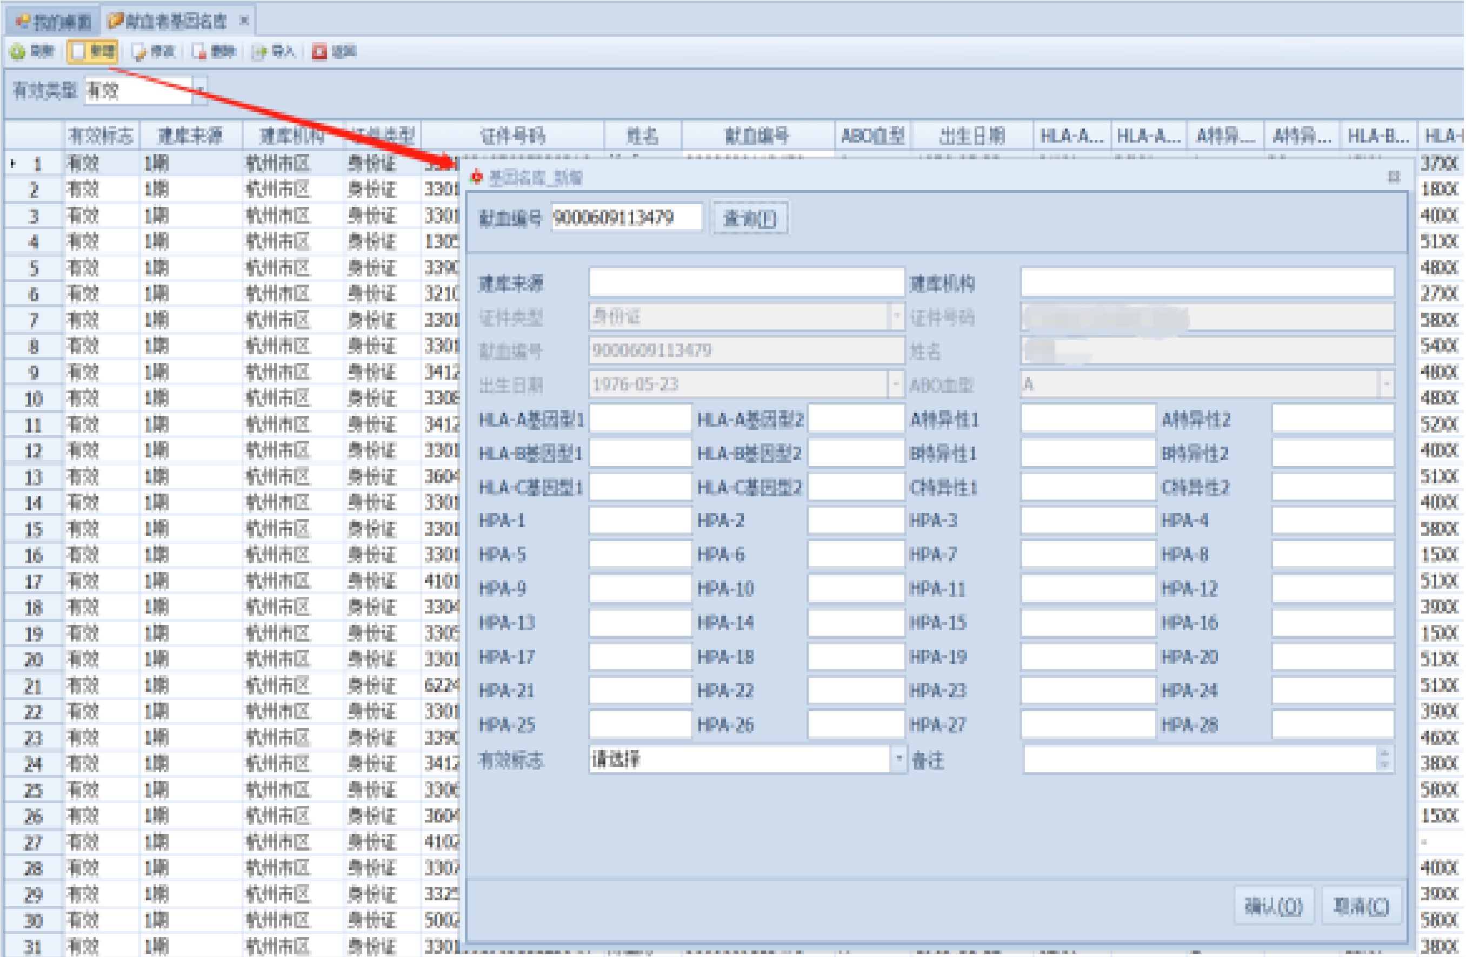
Task: Click the 建库来源 text field
Action: point(746,283)
